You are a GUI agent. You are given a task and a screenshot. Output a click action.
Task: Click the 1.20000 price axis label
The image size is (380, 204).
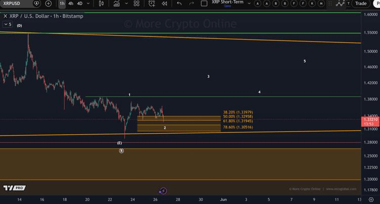pyautogui.click(x=370, y=179)
